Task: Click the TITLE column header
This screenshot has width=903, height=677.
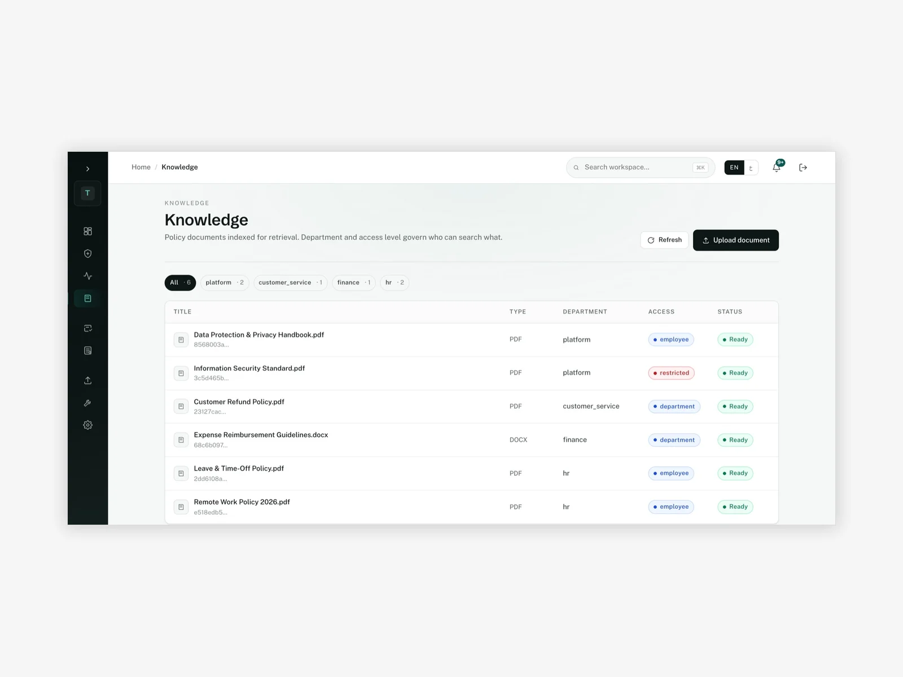Action: point(182,311)
